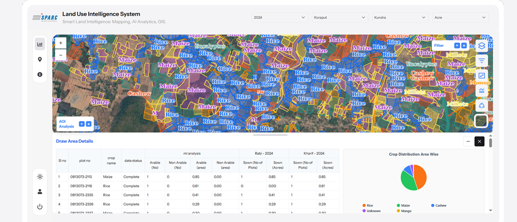Click the panel resize handle bar
Image resolution: width=517 pixels, height=222 pixels.
[270, 135]
